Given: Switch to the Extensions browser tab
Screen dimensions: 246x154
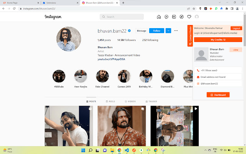Looking at the screenshot, I should point(60,3).
